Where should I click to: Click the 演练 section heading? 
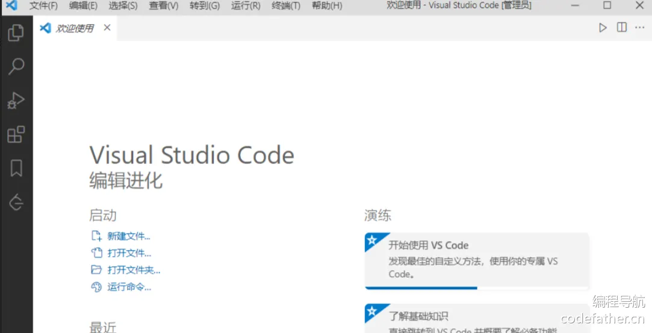coord(378,216)
